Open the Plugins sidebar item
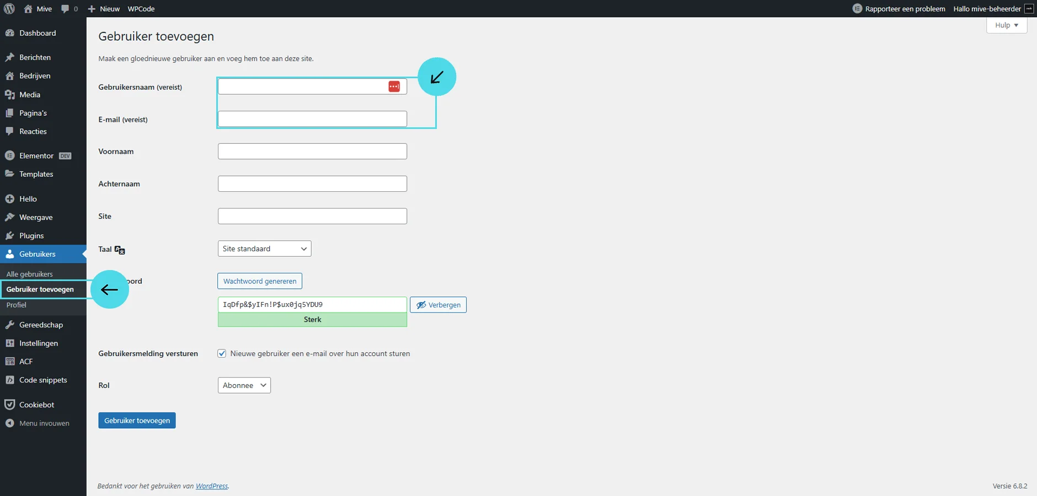 (x=31, y=236)
